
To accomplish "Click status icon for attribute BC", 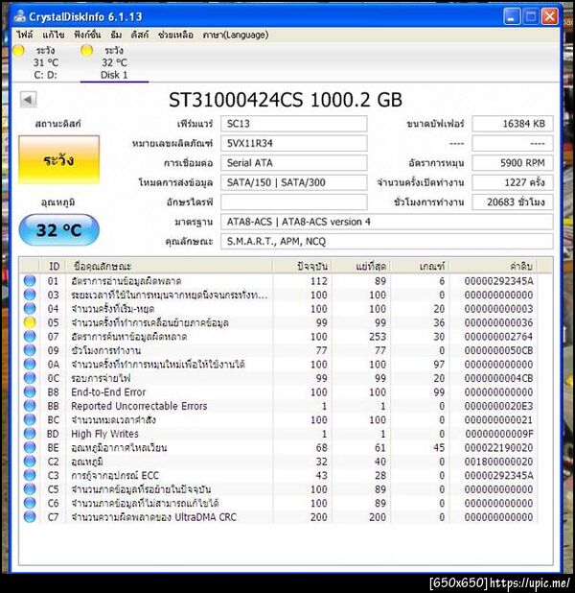I will click(30, 419).
